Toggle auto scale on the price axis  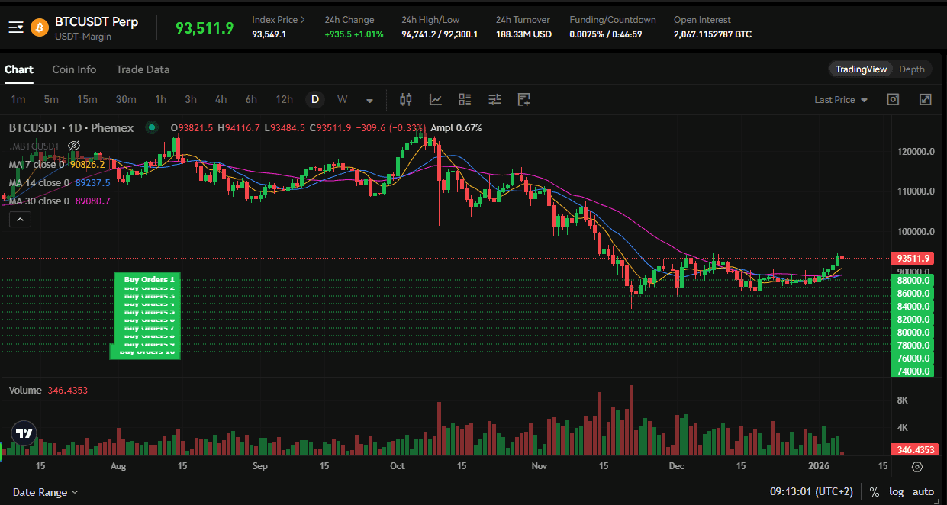[x=923, y=492]
